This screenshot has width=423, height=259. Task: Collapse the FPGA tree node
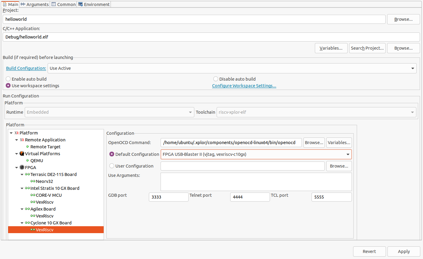click(x=17, y=168)
